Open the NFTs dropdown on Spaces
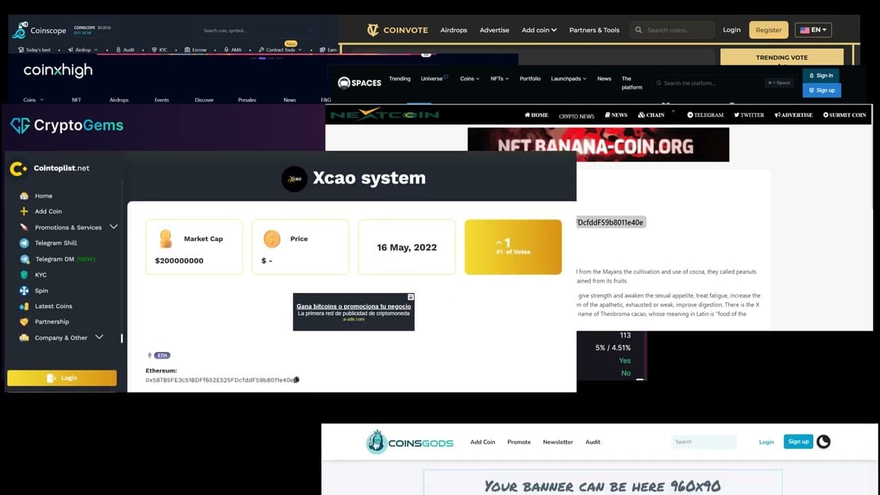This screenshot has height=495, width=880. click(499, 79)
